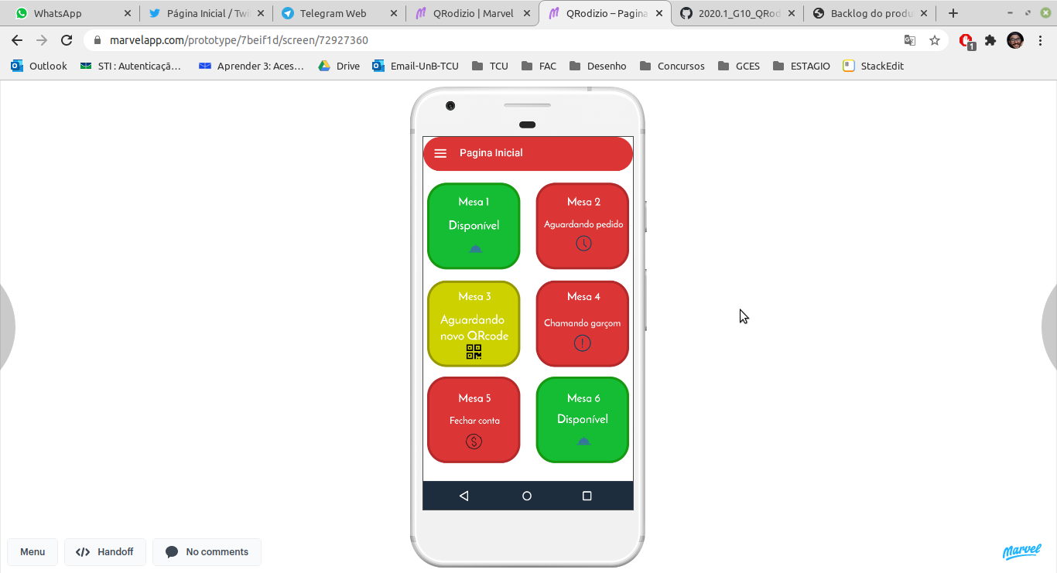Click the Marvel logo at bottom right
The image size is (1057, 573).
pos(1022,551)
